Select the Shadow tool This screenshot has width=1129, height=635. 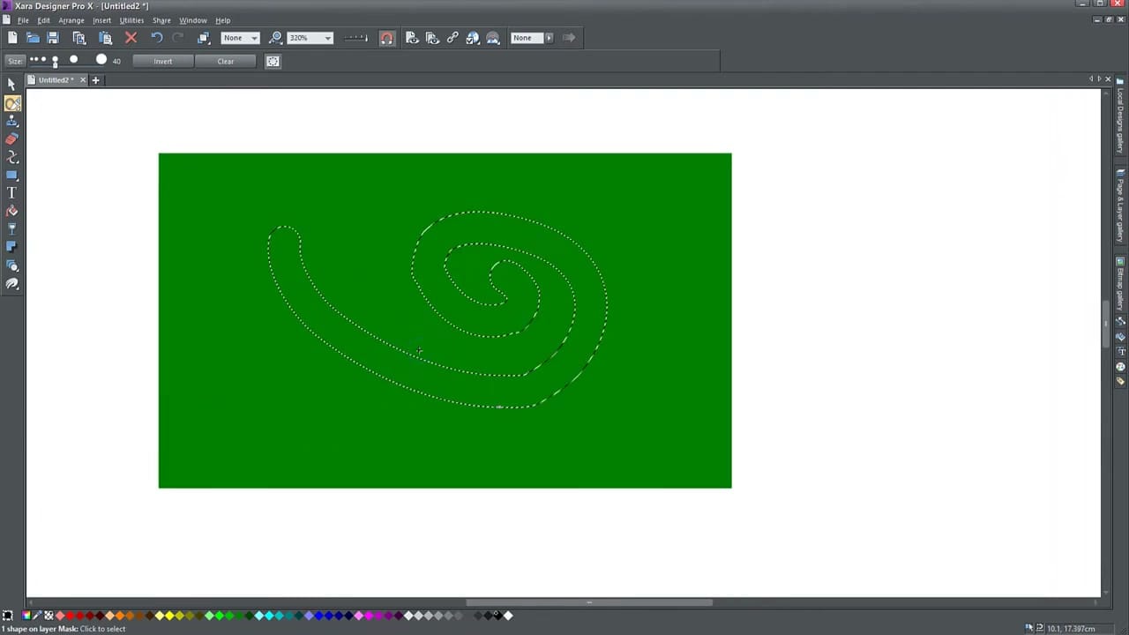11,244
